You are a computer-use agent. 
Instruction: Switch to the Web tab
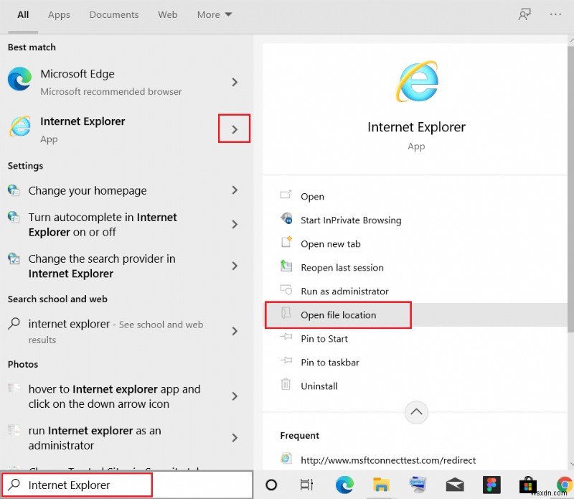[x=168, y=14]
